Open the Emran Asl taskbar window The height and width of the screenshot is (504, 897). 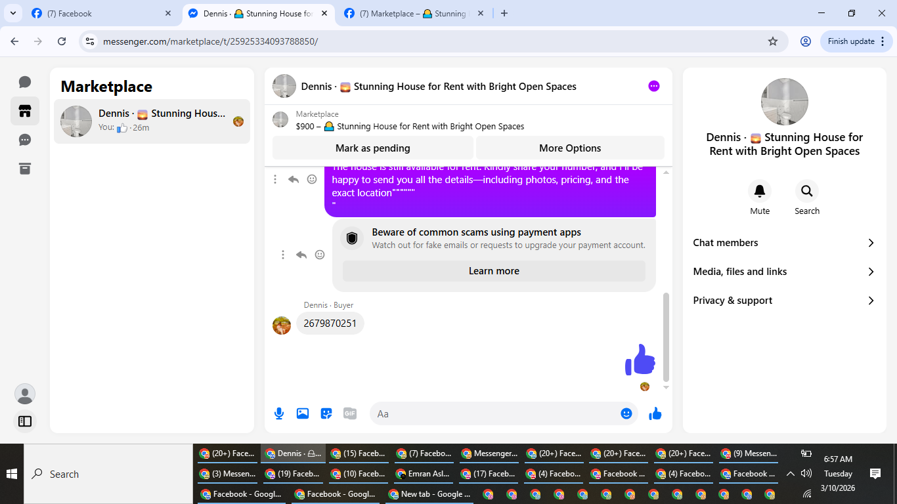pyautogui.click(x=424, y=474)
